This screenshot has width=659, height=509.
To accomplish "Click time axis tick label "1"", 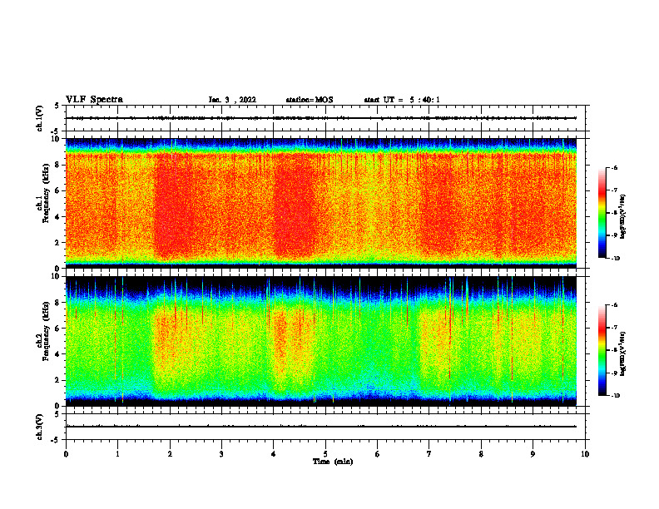I will [x=117, y=454].
